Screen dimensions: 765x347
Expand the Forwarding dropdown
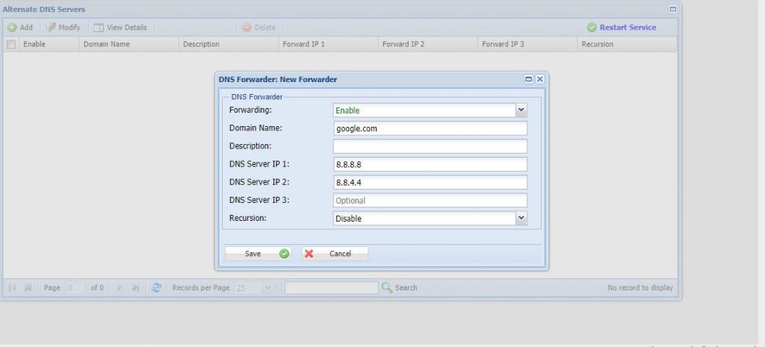coord(521,110)
